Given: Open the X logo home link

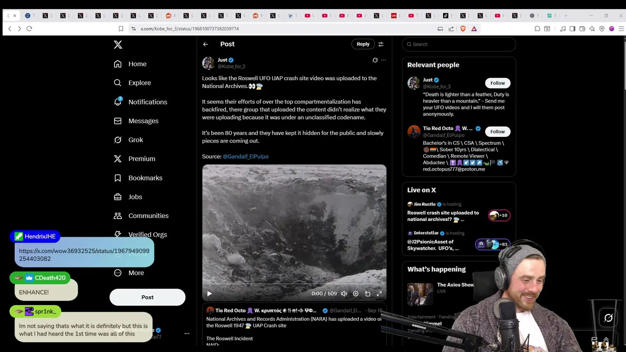Looking at the screenshot, I should pos(118,44).
